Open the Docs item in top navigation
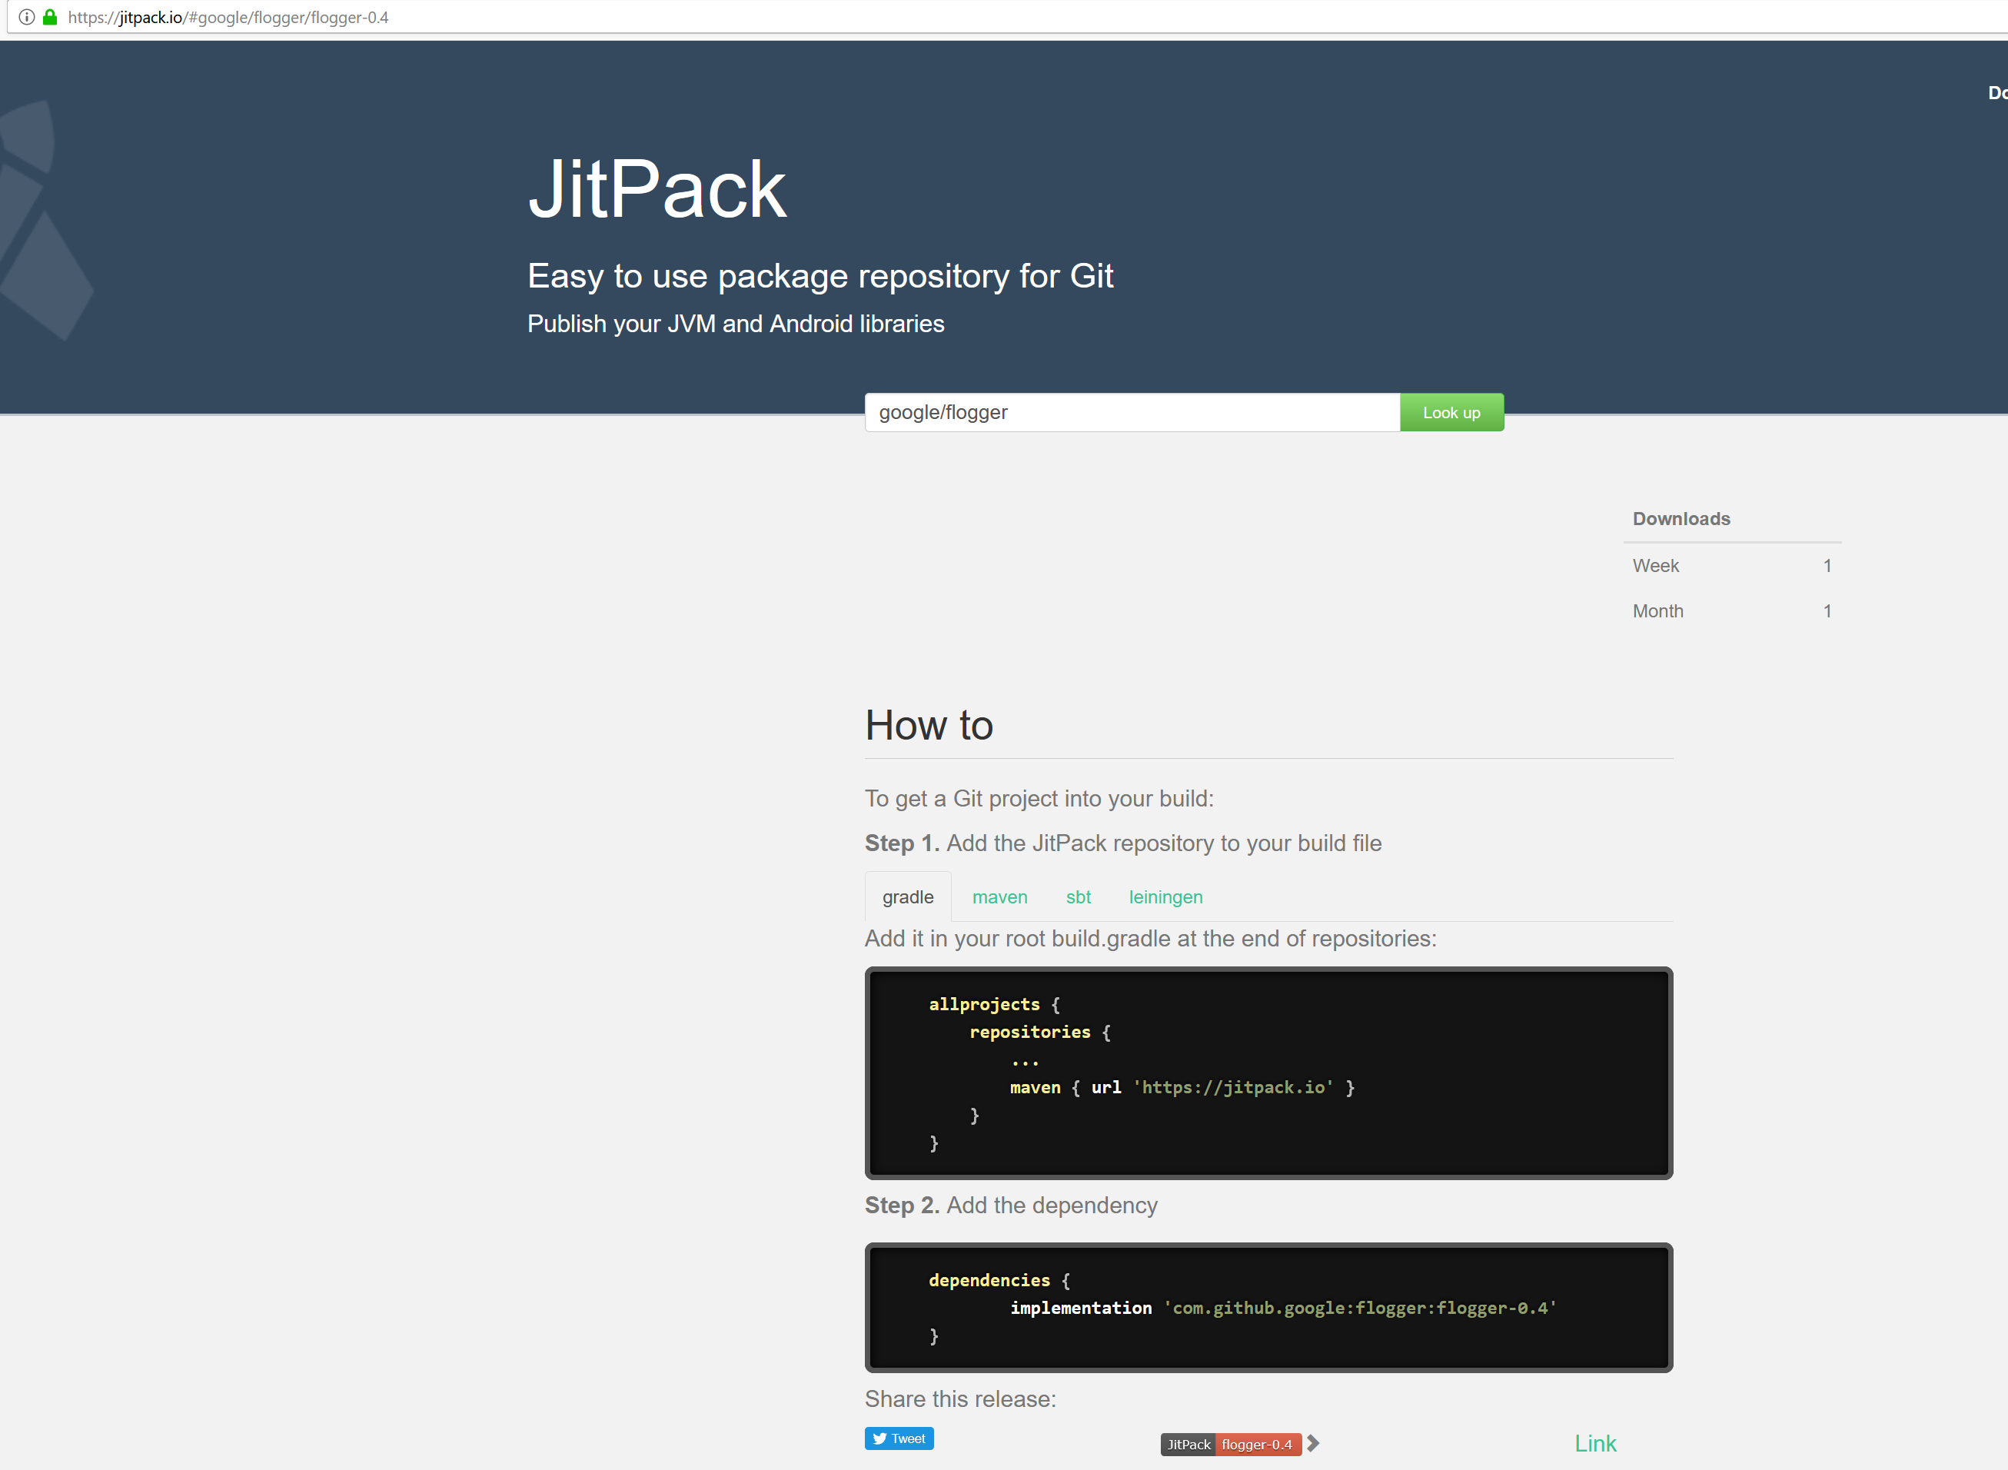 point(1998,92)
